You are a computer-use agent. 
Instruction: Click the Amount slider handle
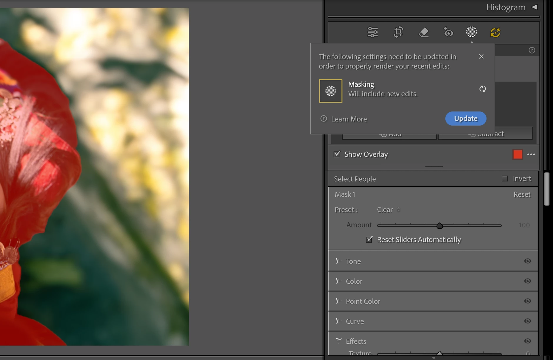pyautogui.click(x=439, y=226)
